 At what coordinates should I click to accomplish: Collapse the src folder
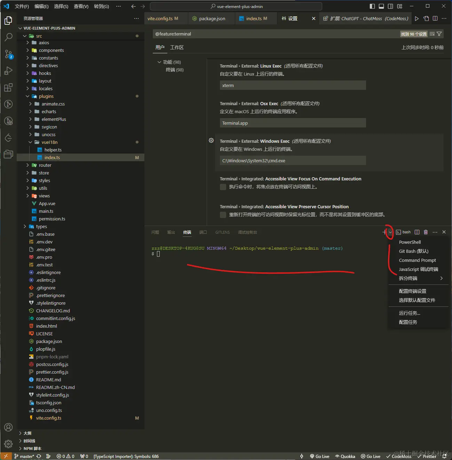tap(25, 36)
